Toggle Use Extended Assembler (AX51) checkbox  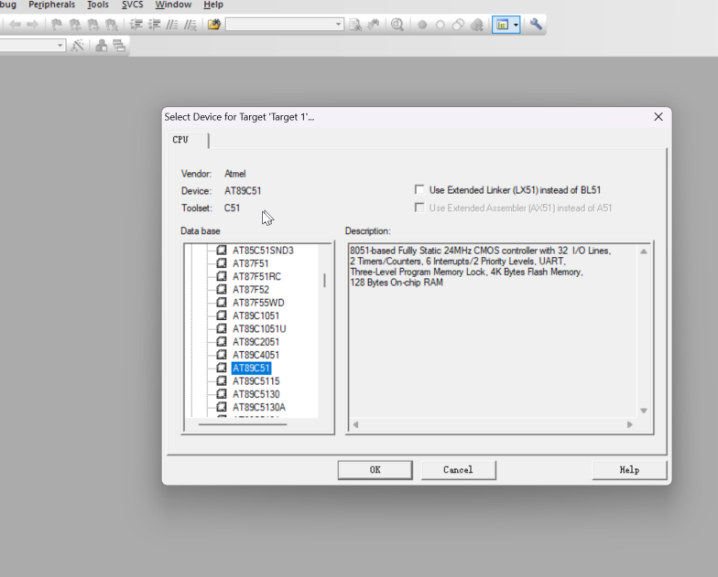(419, 208)
